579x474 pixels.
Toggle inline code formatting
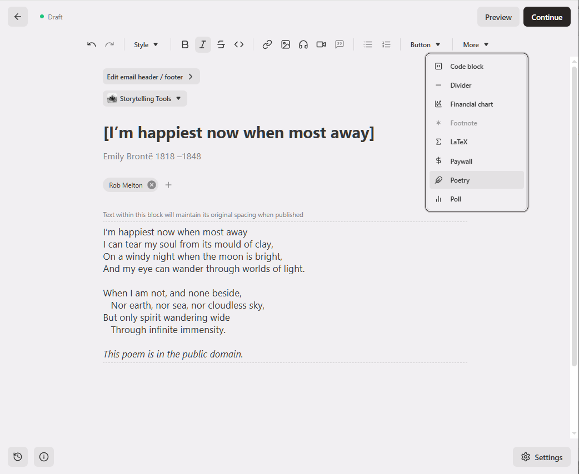coord(239,44)
